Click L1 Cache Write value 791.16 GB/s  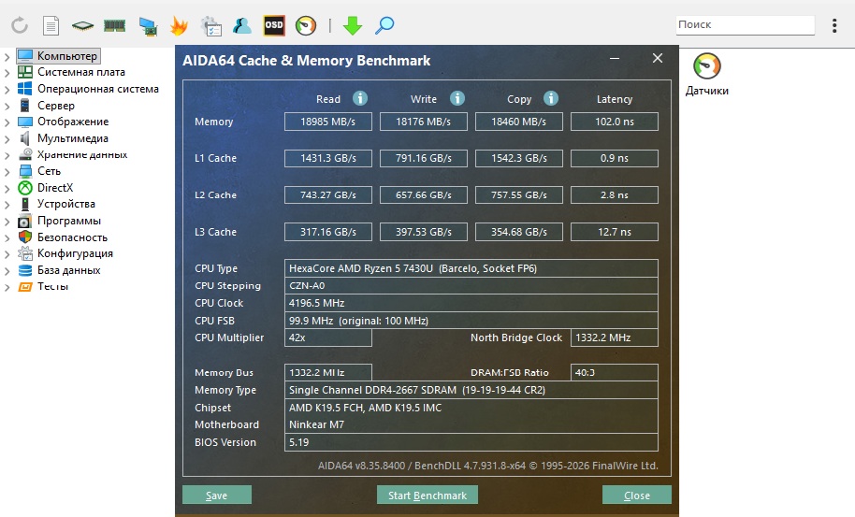click(x=424, y=158)
